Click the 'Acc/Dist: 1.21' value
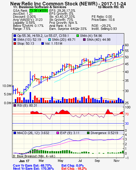Viewport: 136px width, 170px height. [x=23, y=14]
